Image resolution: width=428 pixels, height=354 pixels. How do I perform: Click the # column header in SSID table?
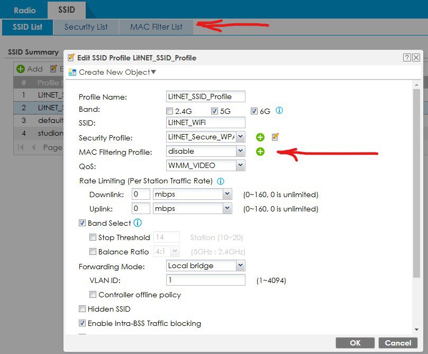pyautogui.click(x=24, y=83)
